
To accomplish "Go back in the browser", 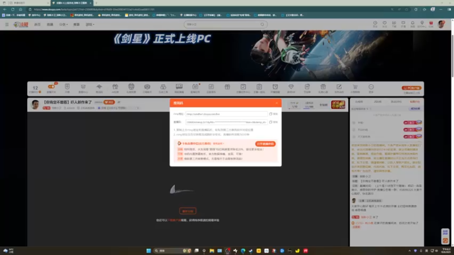I will (x=5, y=9).
